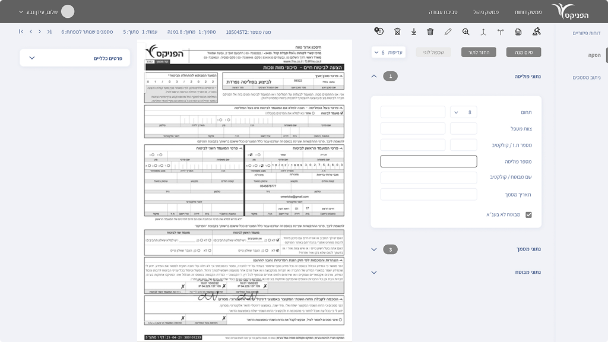Click the gavel icon in the toolbar
Screen dimensions: 608x342
(x=537, y=31)
